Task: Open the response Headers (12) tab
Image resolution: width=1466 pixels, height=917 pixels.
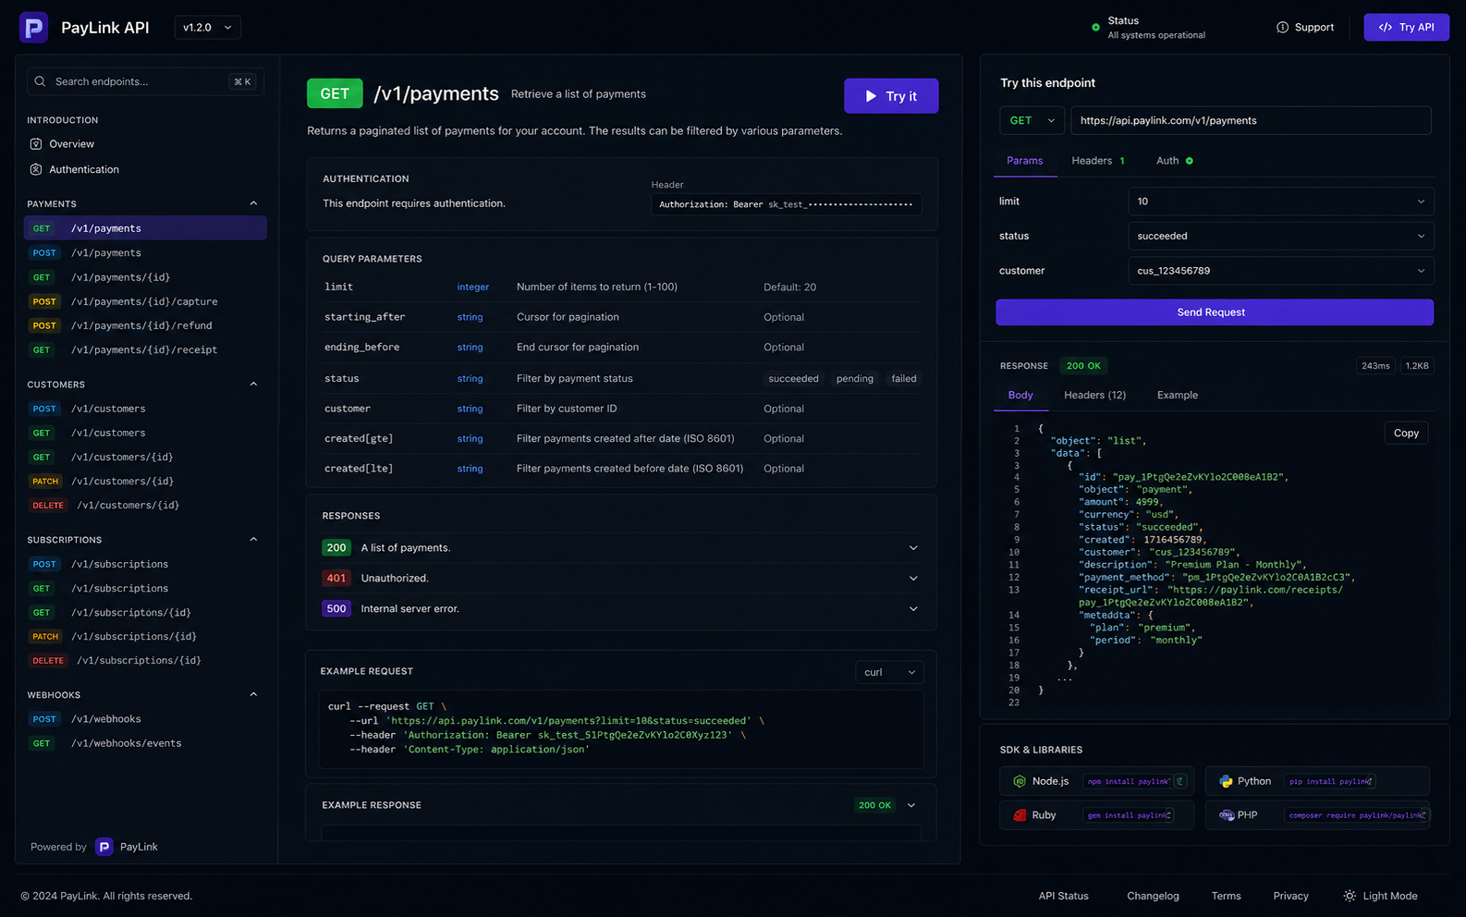Action: [x=1094, y=396]
